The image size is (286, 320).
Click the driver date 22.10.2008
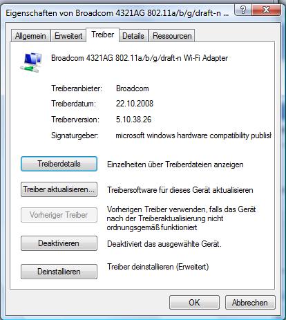(x=135, y=104)
